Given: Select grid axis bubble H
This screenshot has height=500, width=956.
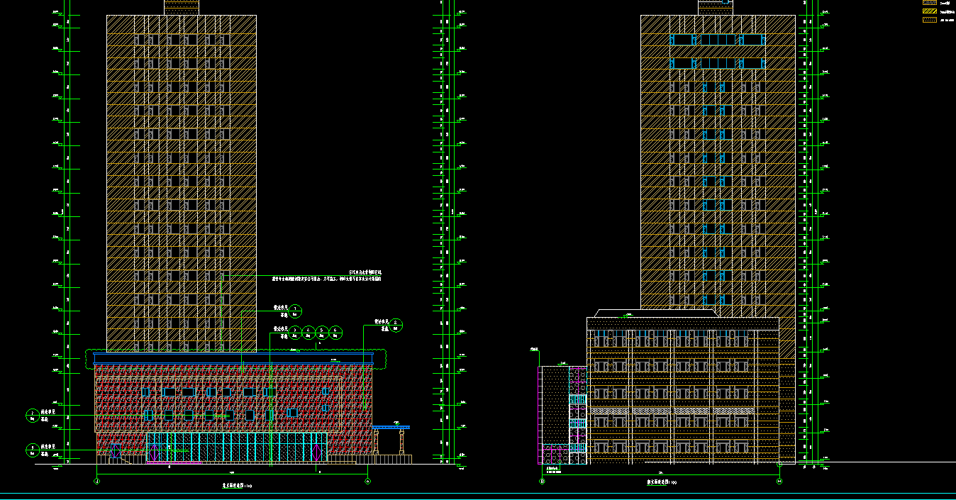Looking at the screenshot, I should pos(779,482).
